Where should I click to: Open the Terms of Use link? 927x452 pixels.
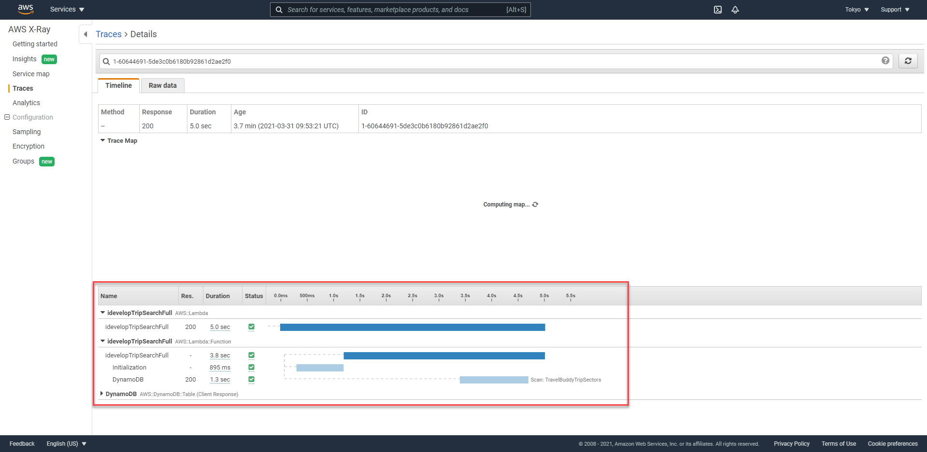tap(839, 444)
